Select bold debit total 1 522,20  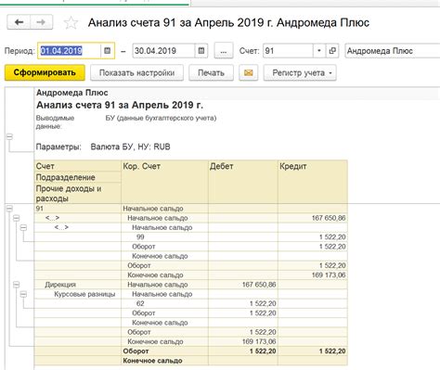243,351
